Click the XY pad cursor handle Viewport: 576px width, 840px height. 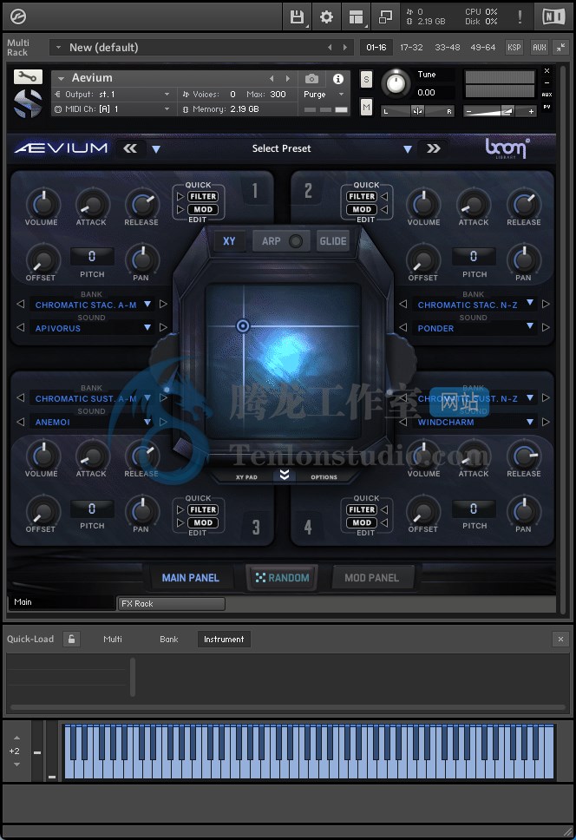click(243, 325)
